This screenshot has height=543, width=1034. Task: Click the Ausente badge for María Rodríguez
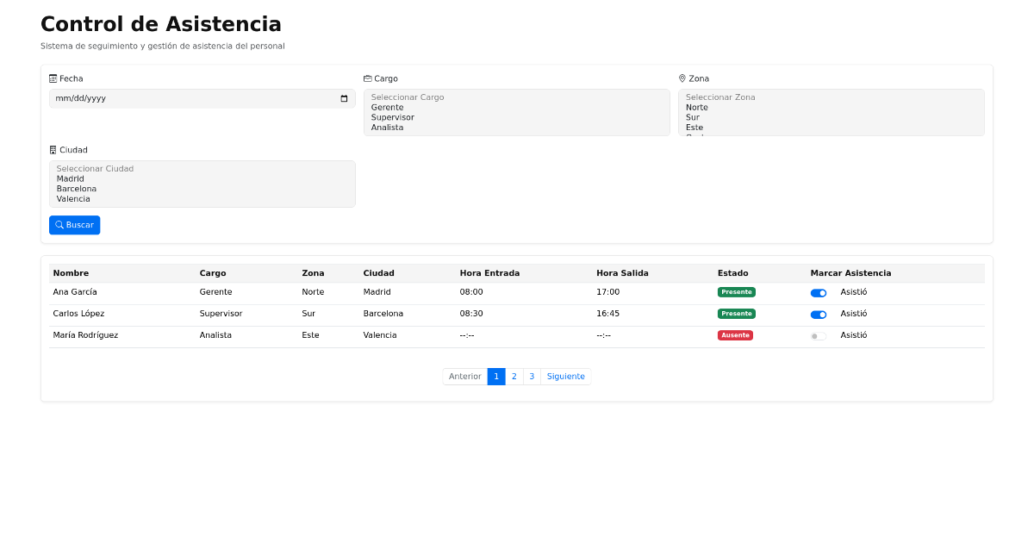[x=735, y=334]
